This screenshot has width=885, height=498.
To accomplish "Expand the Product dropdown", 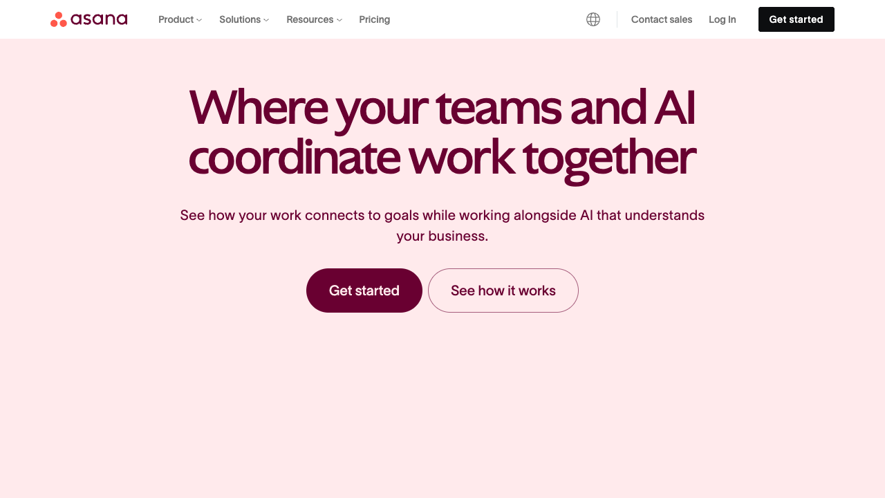I will coord(176,19).
